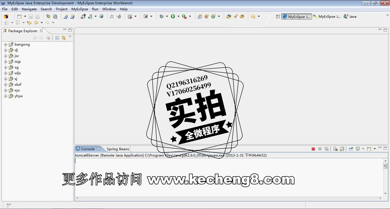Click the Capture snapshot camera icon

click(x=146, y=17)
